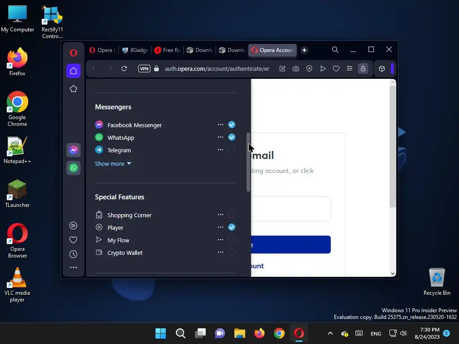The image size is (459, 344).
Task: Click the VPN badge in address bar
Action: click(x=144, y=69)
